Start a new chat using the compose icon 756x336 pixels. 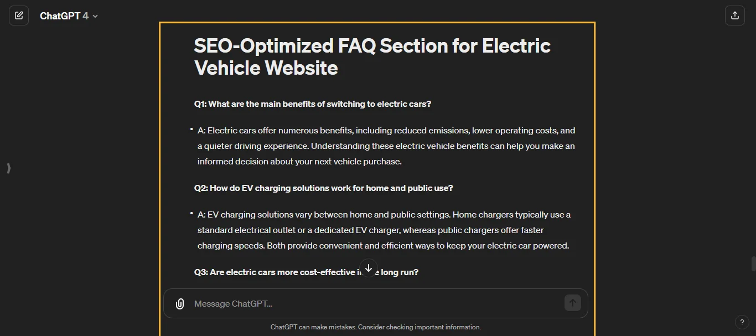point(19,15)
